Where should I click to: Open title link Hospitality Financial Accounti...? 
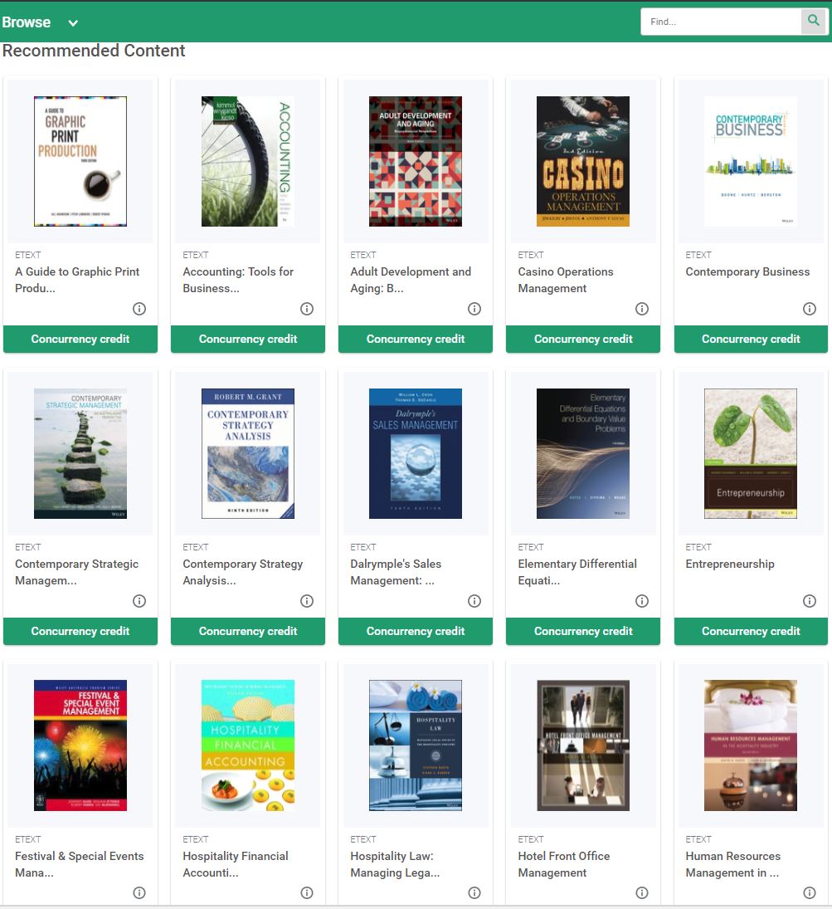tap(236, 864)
